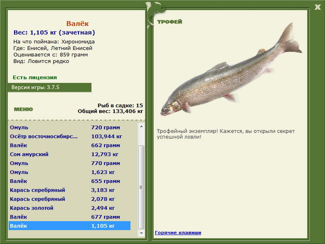Click the Валёк trophy fish picture
325x244 pixels.
click(x=231, y=69)
